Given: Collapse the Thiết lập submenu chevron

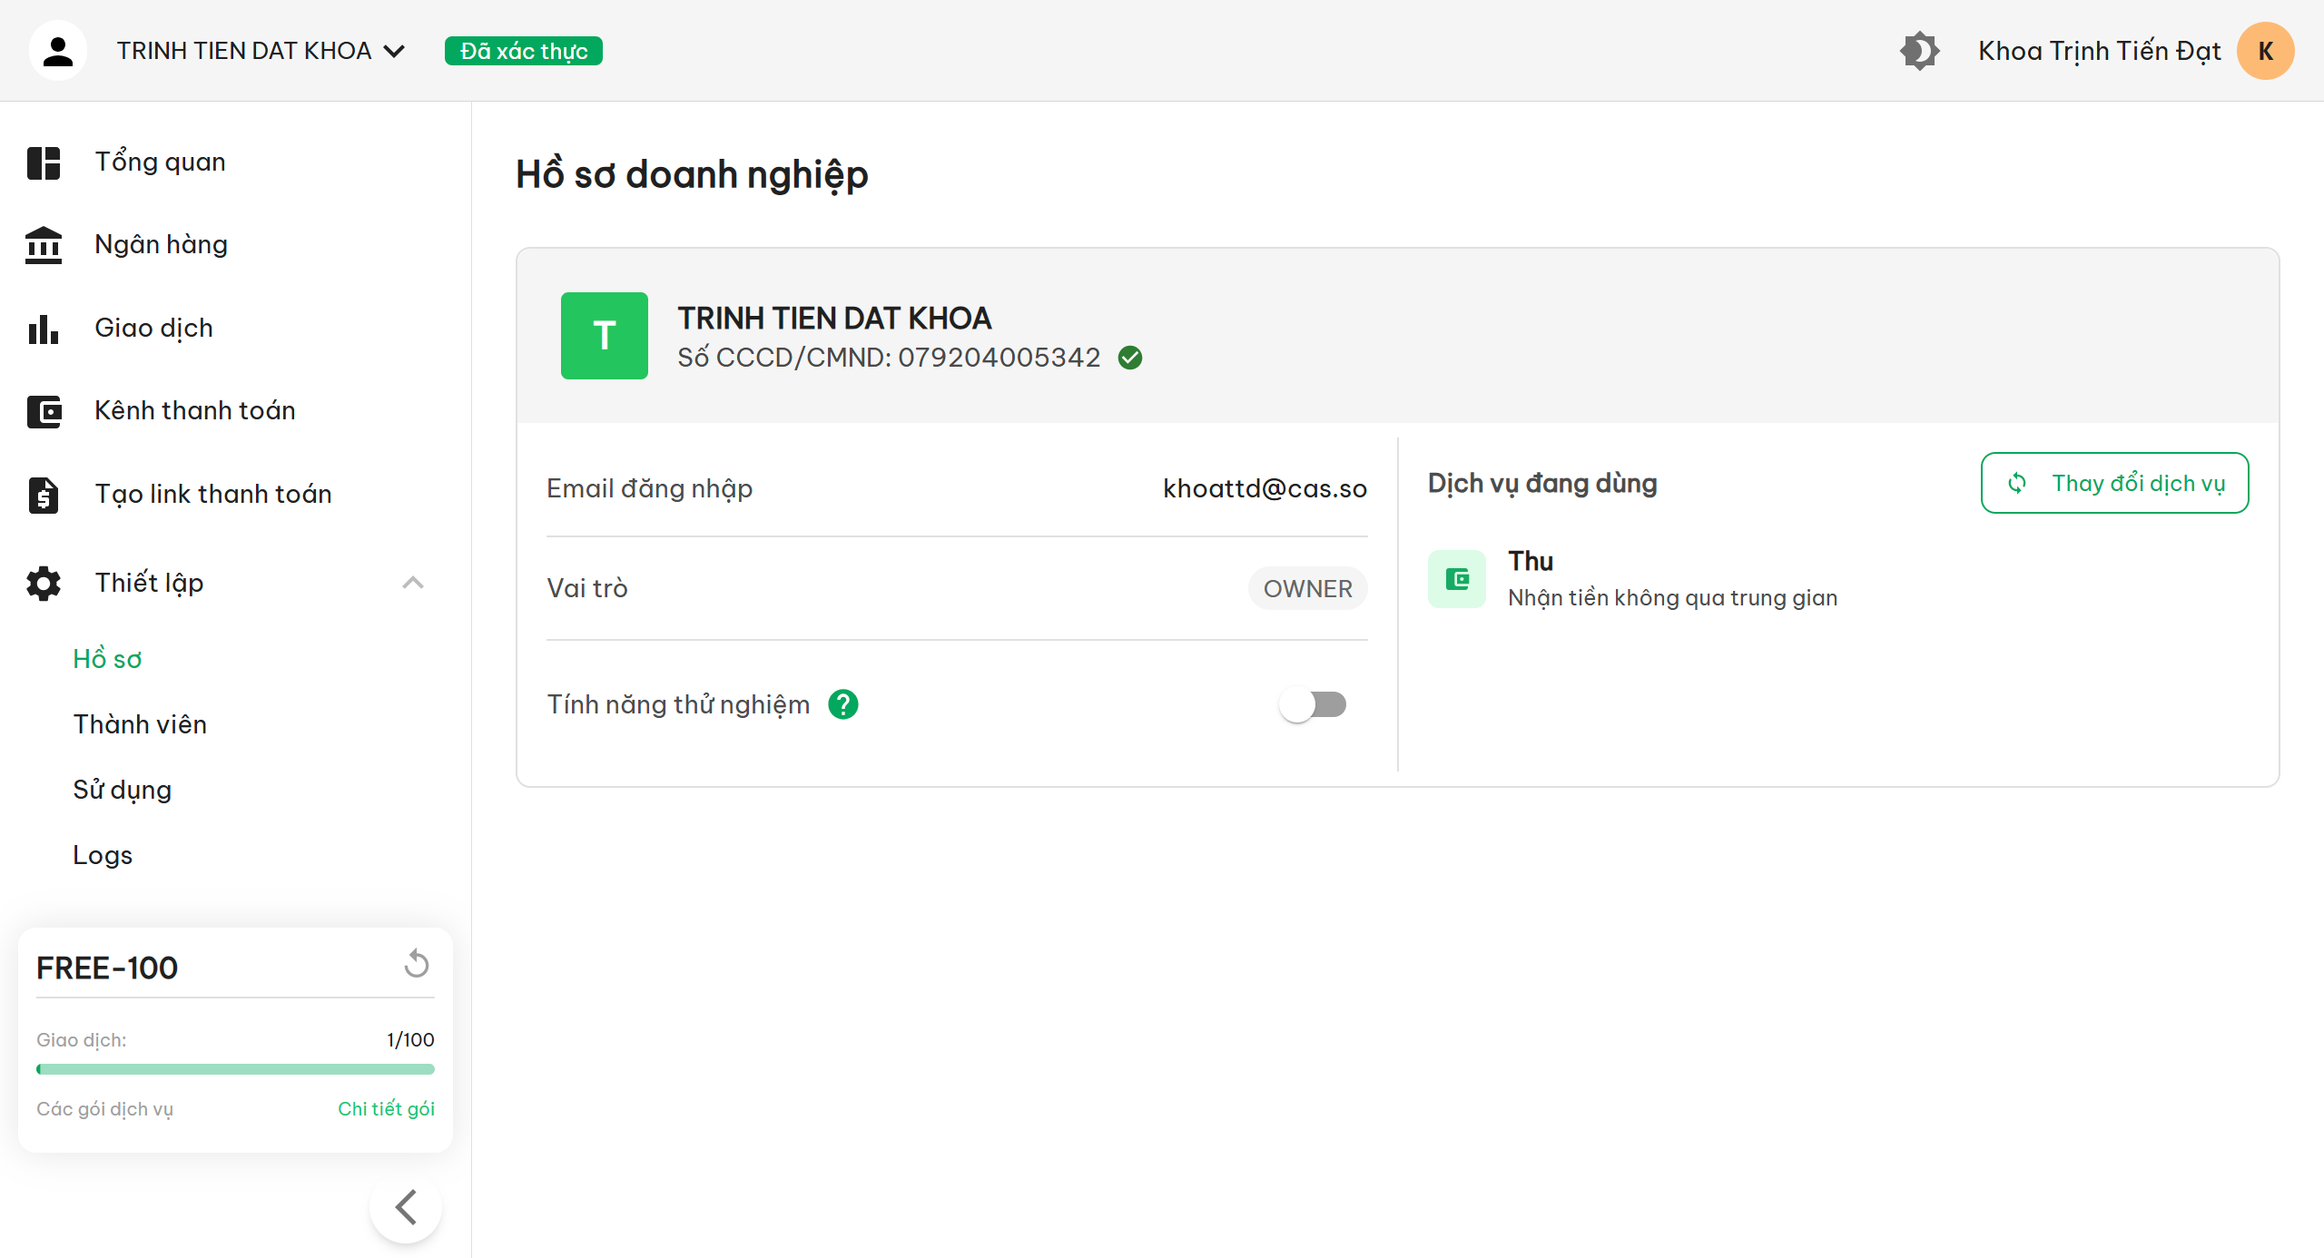Looking at the screenshot, I should [413, 583].
